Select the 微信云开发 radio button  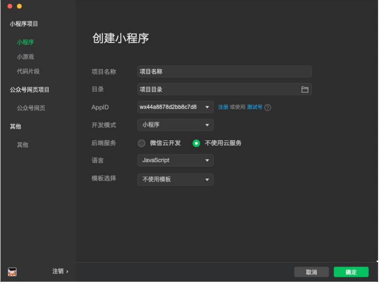point(141,143)
